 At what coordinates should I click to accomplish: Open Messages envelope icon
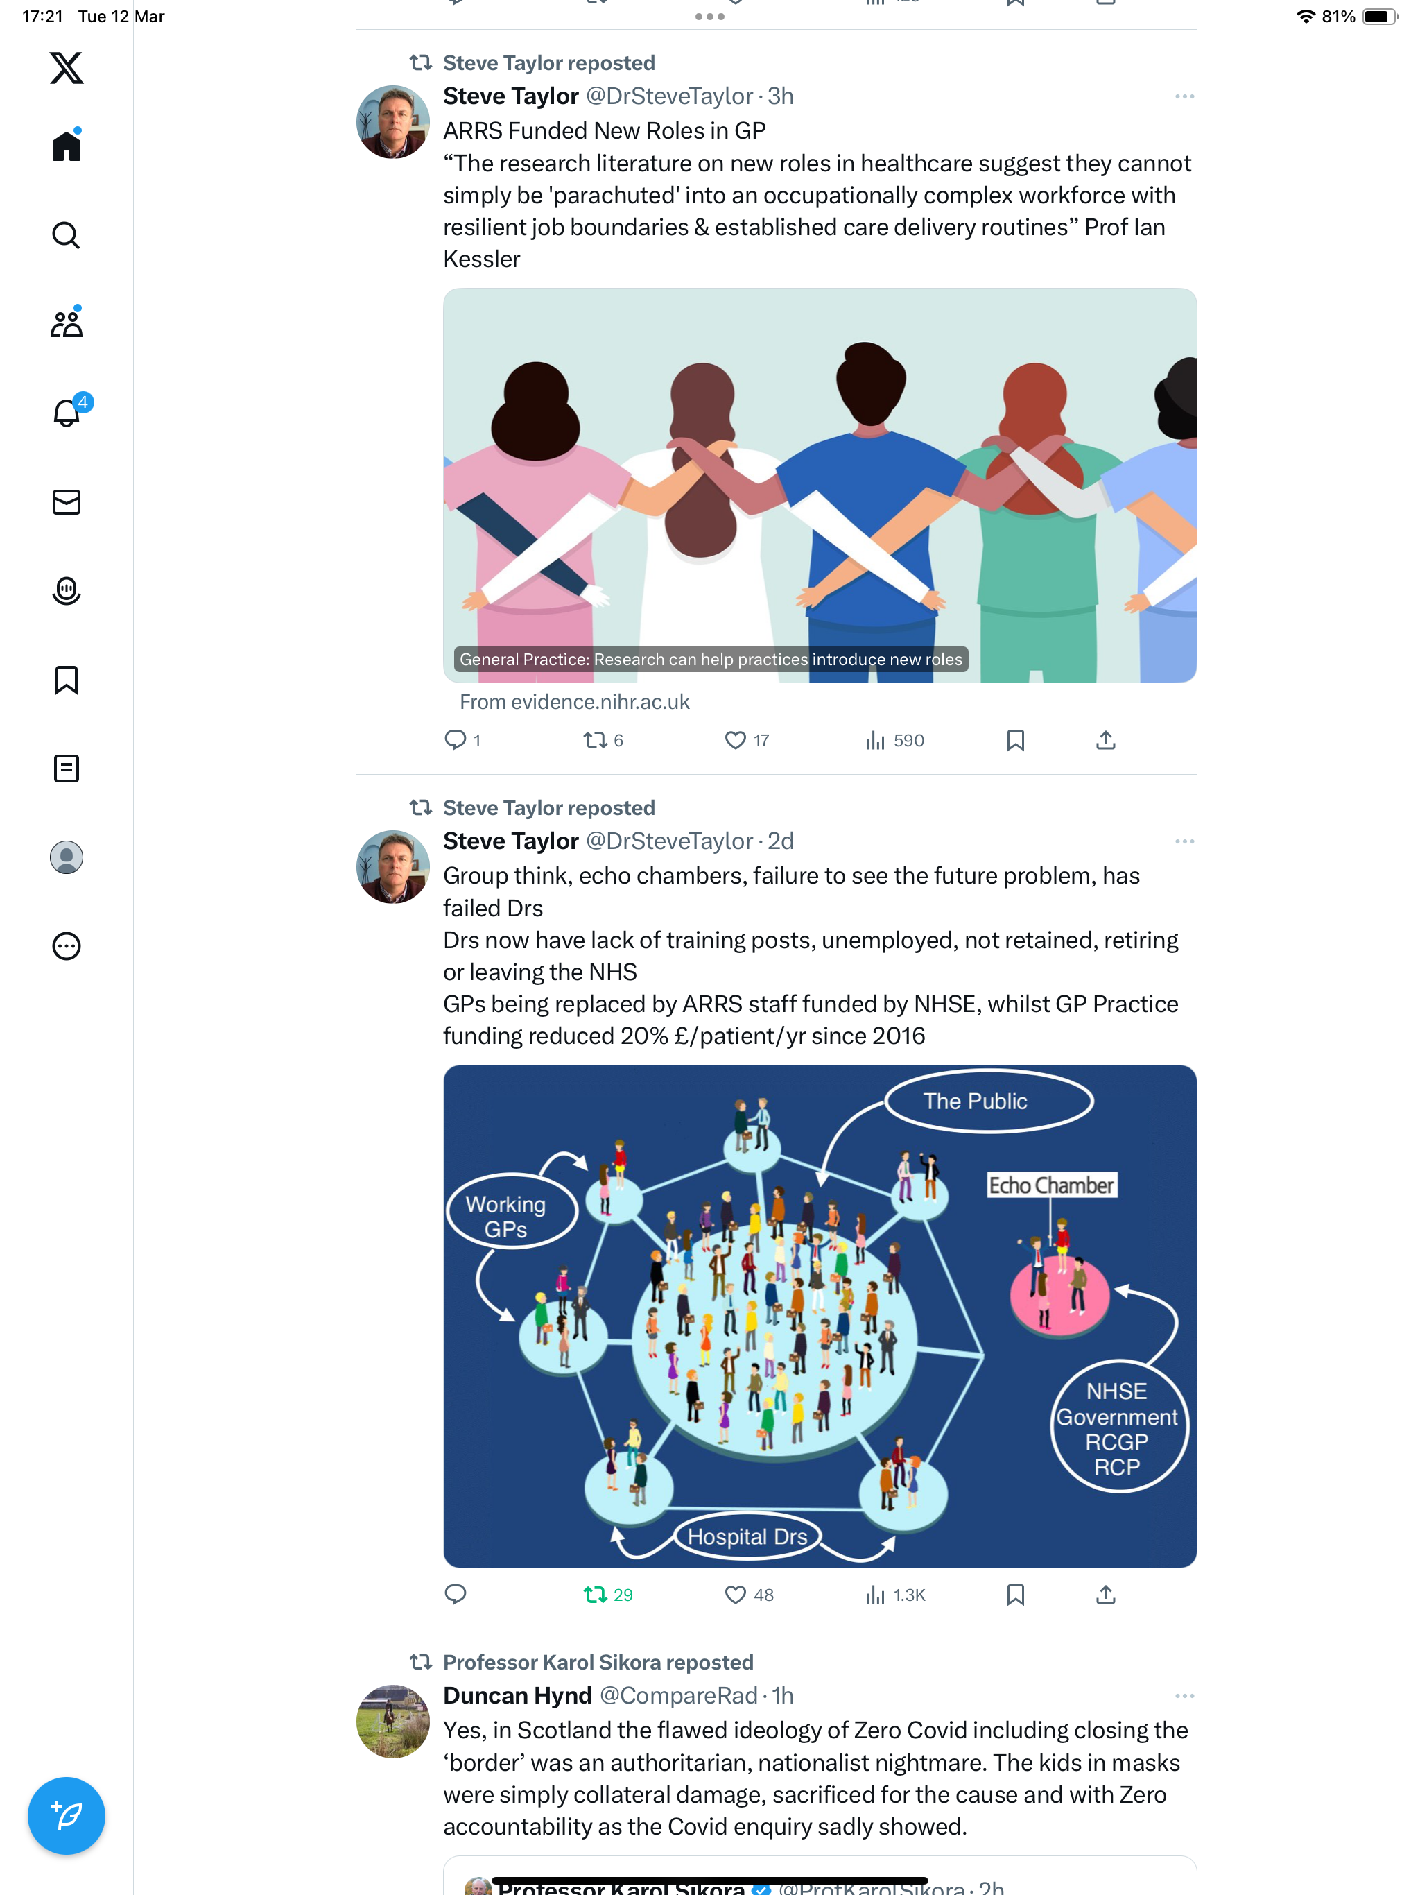pyautogui.click(x=66, y=502)
